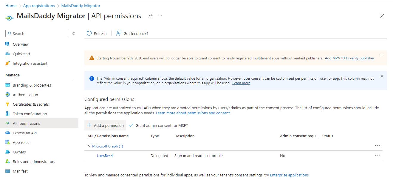Click the Integration assistant rocket icon
Image resolution: width=393 pixels, height=180 pixels.
pos(7,63)
